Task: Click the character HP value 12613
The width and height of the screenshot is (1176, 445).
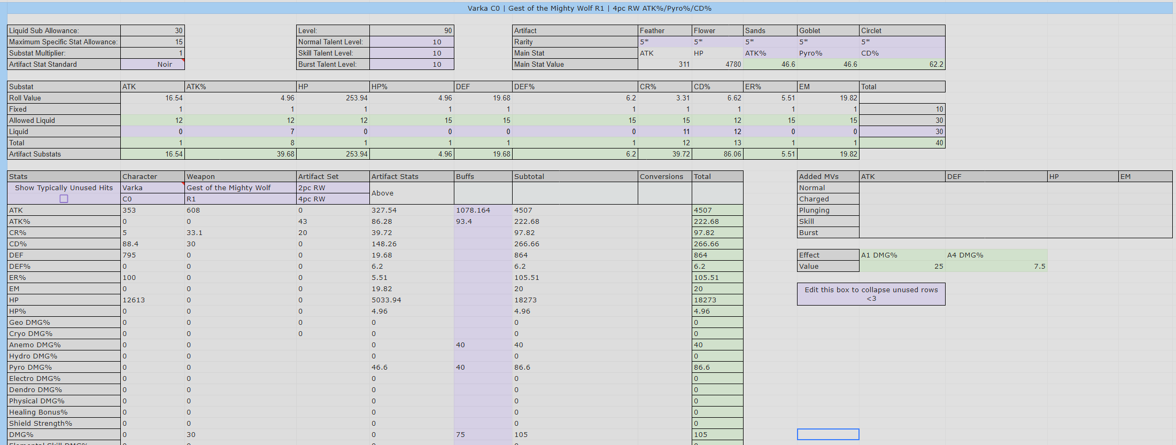Action: click(x=152, y=300)
